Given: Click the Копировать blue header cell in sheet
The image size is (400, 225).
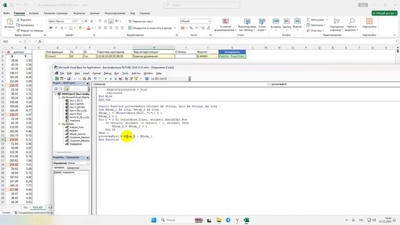Looking at the screenshot, I should 232,52.
